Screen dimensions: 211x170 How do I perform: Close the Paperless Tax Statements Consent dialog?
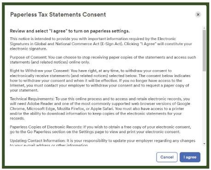click(198, 14)
